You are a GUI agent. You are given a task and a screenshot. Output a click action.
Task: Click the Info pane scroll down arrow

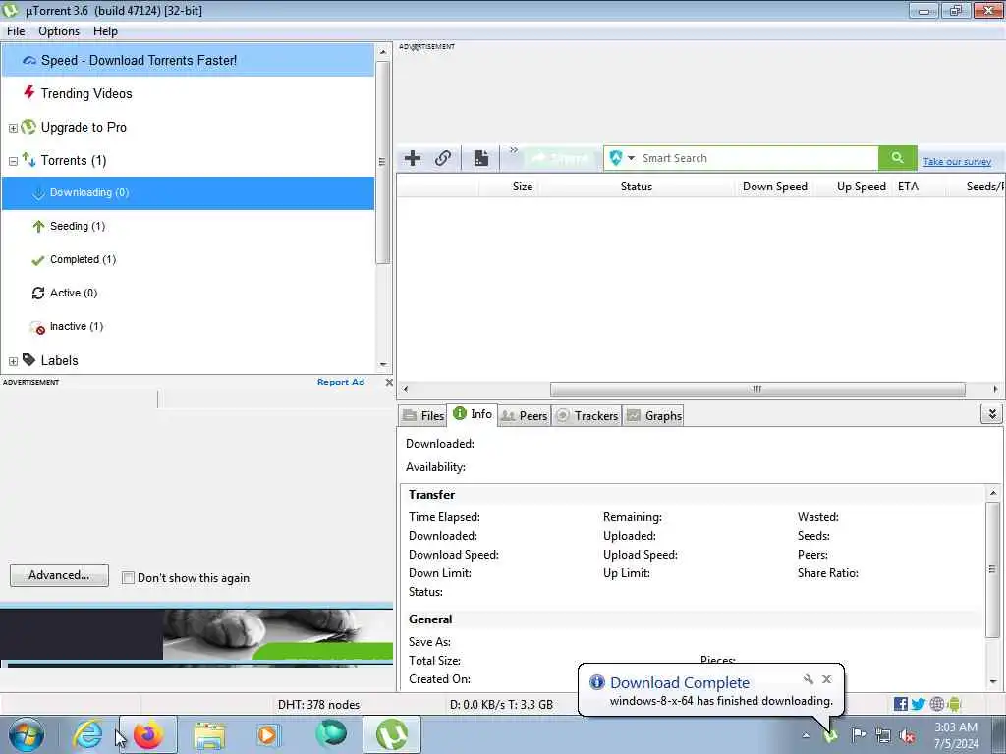coord(993,681)
